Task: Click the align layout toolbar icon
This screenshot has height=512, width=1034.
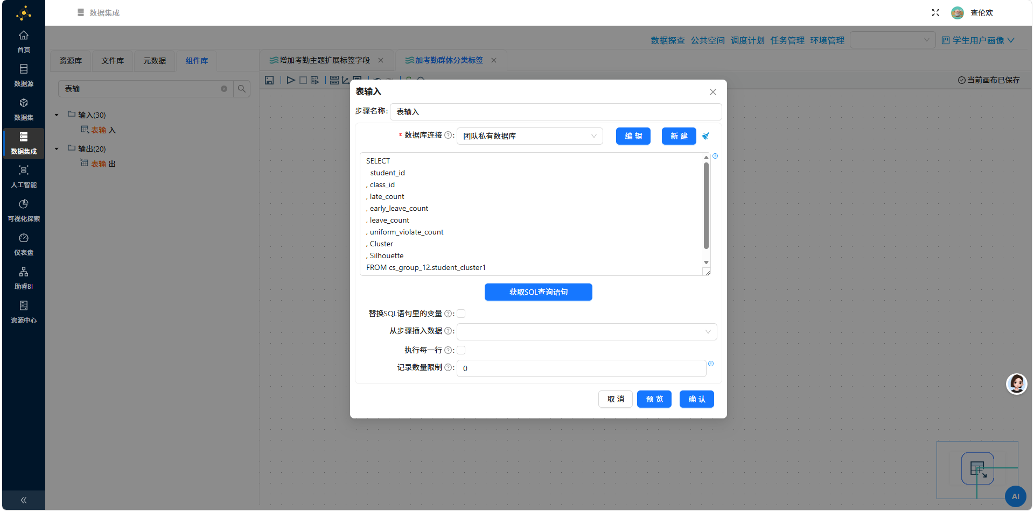Action: (334, 80)
